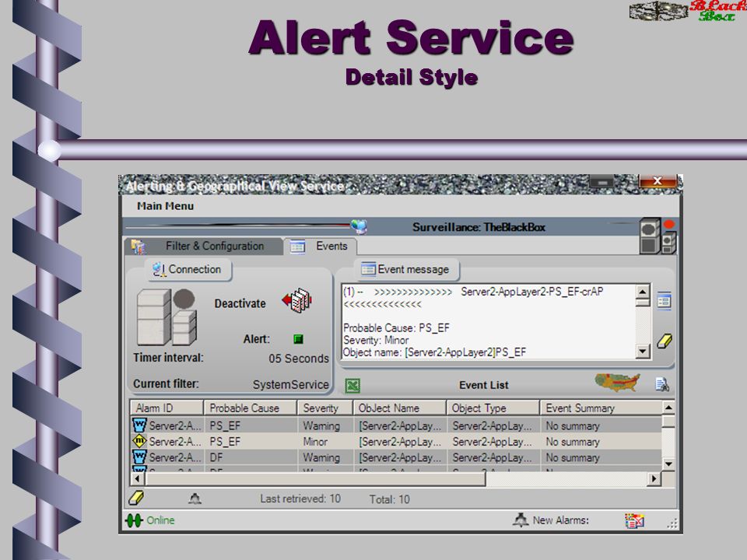The image size is (747, 560).
Task: Select 'DF' probable cause cell
Action: click(251, 457)
